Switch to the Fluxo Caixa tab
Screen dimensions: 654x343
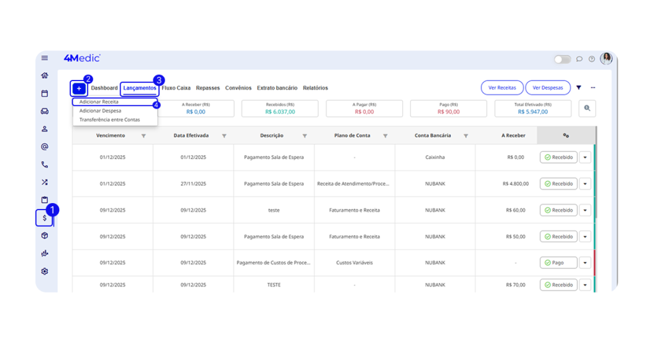tap(176, 88)
